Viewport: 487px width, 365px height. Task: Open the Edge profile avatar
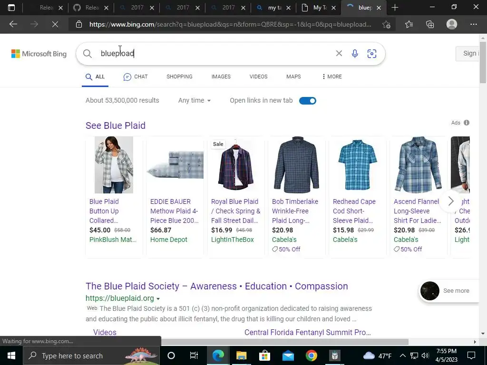pyautogui.click(x=452, y=24)
